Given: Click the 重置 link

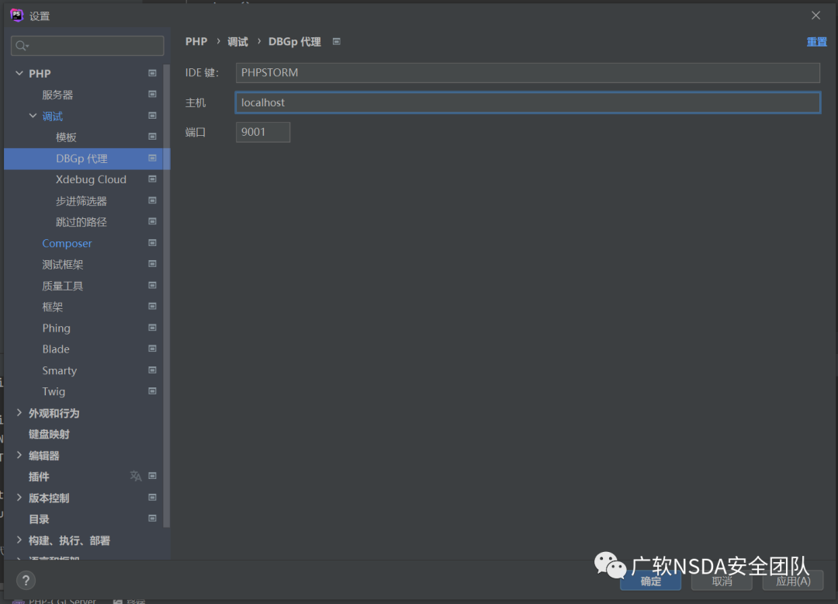Looking at the screenshot, I should (816, 42).
